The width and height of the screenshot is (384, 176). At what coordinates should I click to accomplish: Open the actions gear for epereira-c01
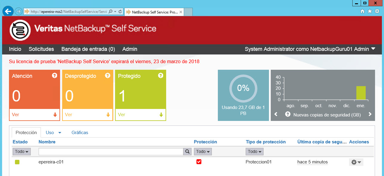tap(356, 162)
